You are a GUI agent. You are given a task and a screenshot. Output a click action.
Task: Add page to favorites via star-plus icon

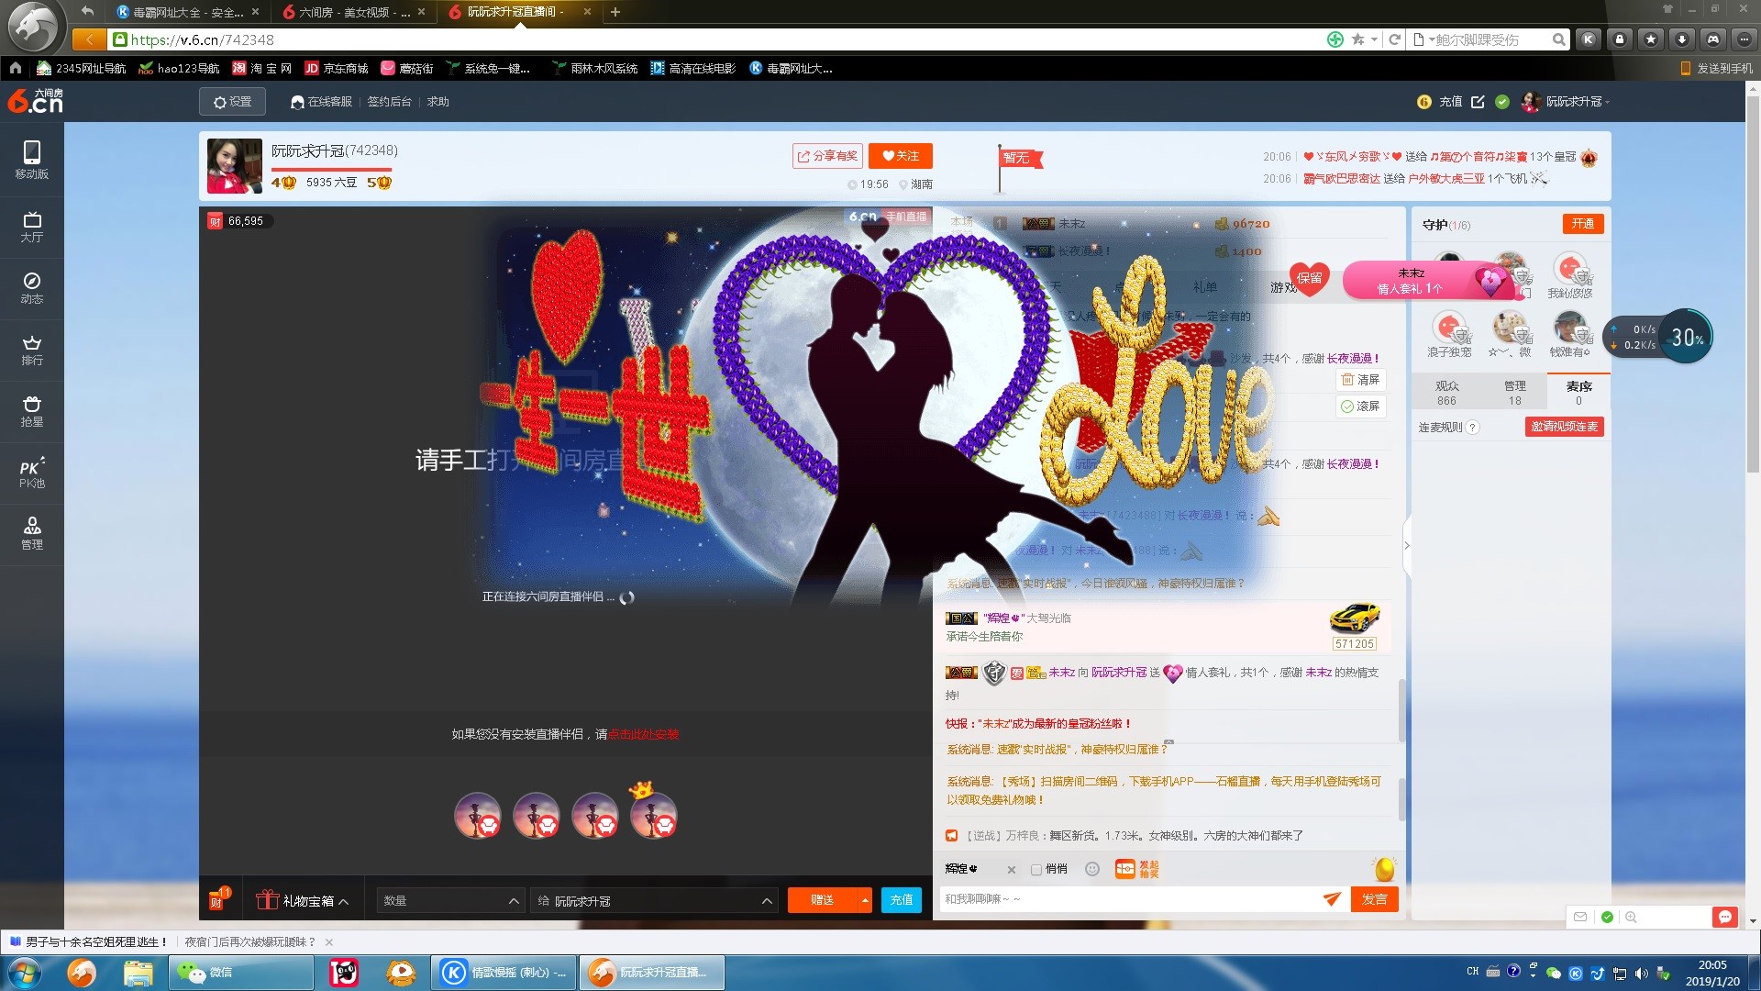[x=1357, y=39]
